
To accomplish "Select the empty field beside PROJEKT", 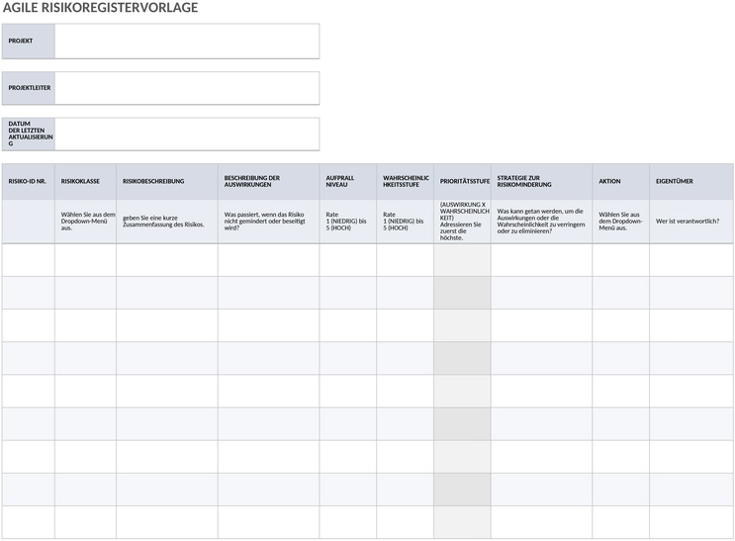I will click(187, 42).
